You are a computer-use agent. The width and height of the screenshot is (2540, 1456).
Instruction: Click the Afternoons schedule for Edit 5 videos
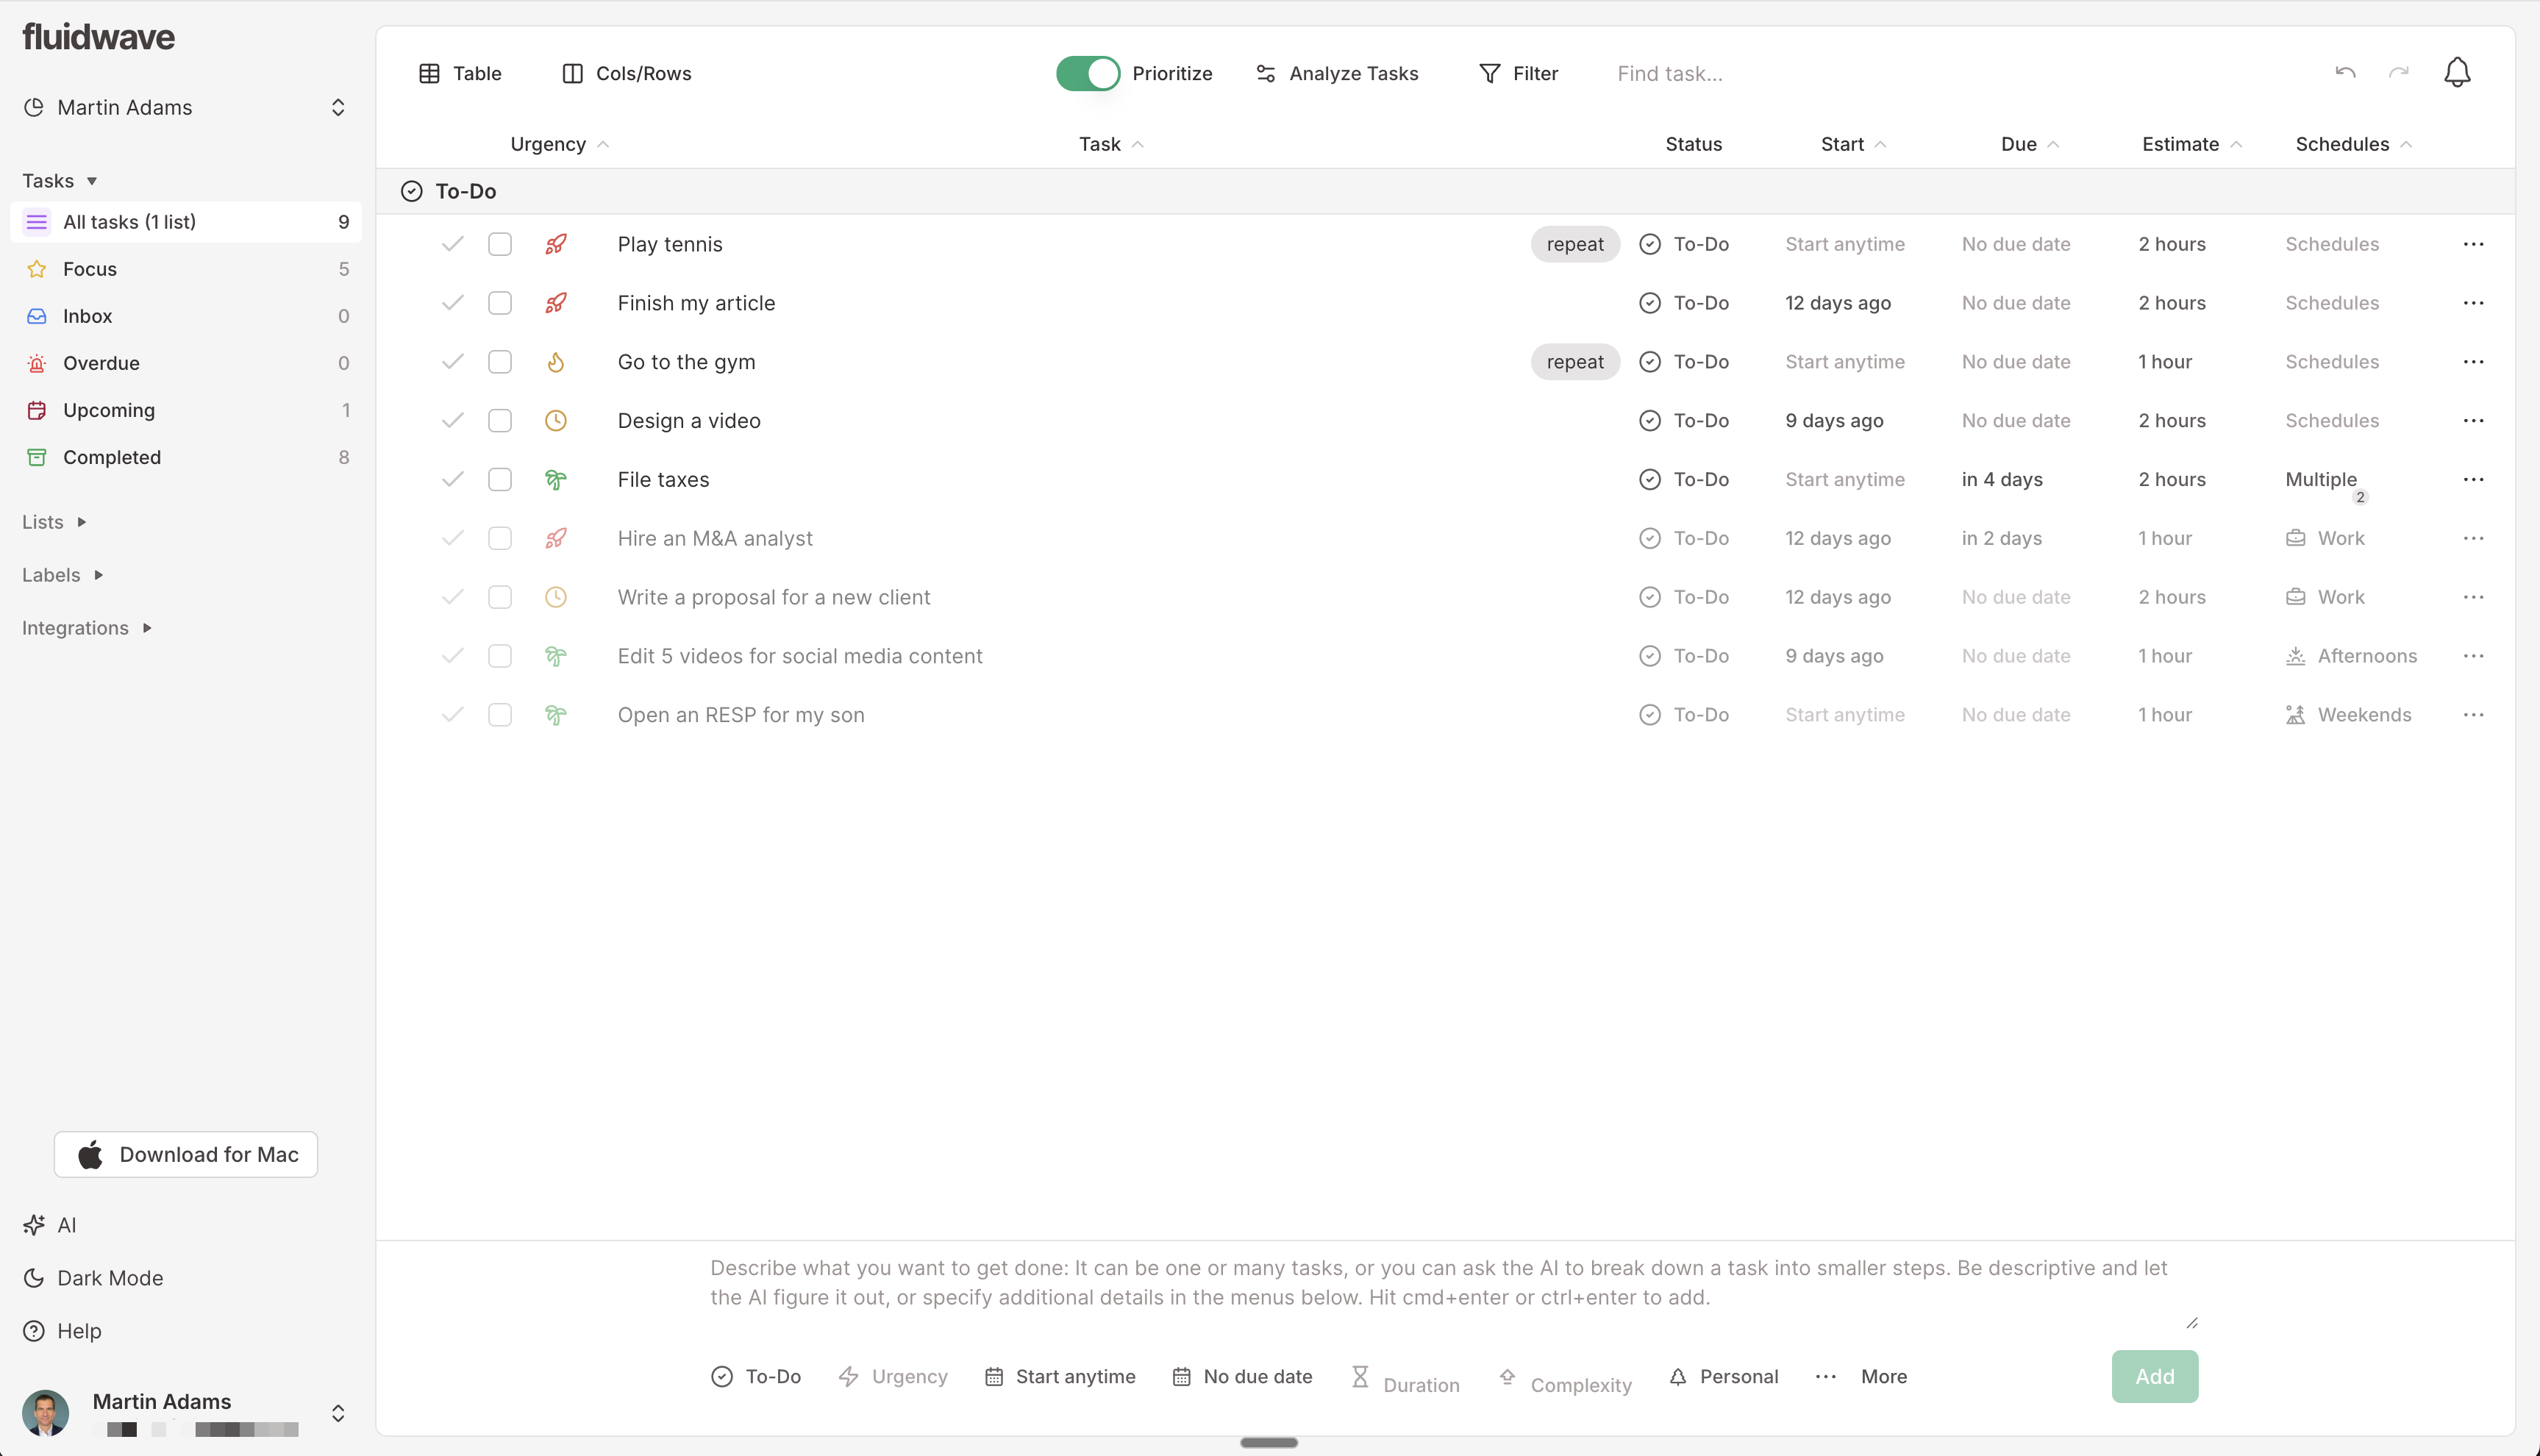click(2351, 657)
